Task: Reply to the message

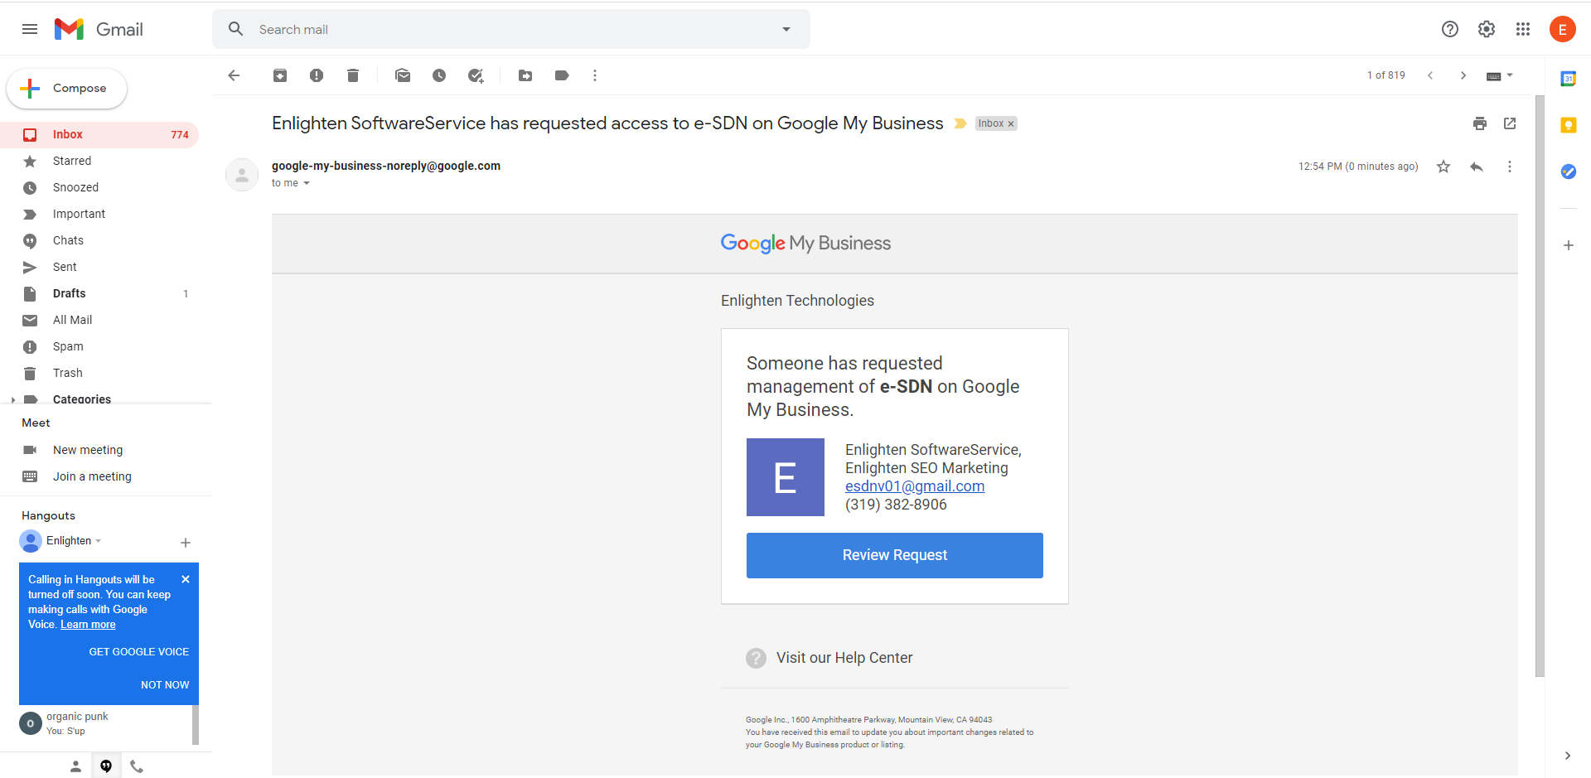Action: [1477, 167]
